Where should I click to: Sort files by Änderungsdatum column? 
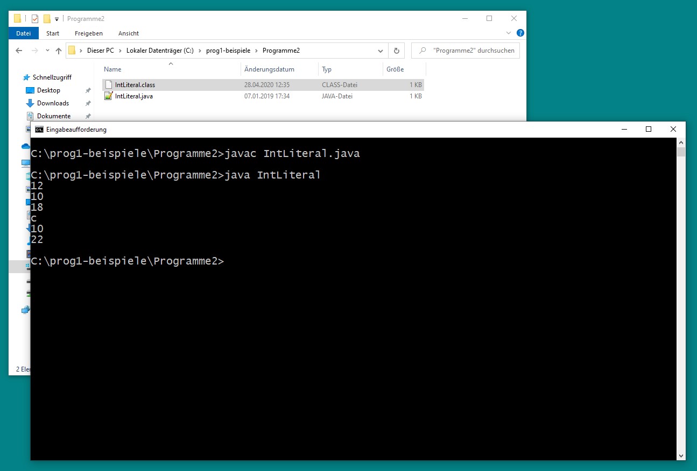(269, 69)
